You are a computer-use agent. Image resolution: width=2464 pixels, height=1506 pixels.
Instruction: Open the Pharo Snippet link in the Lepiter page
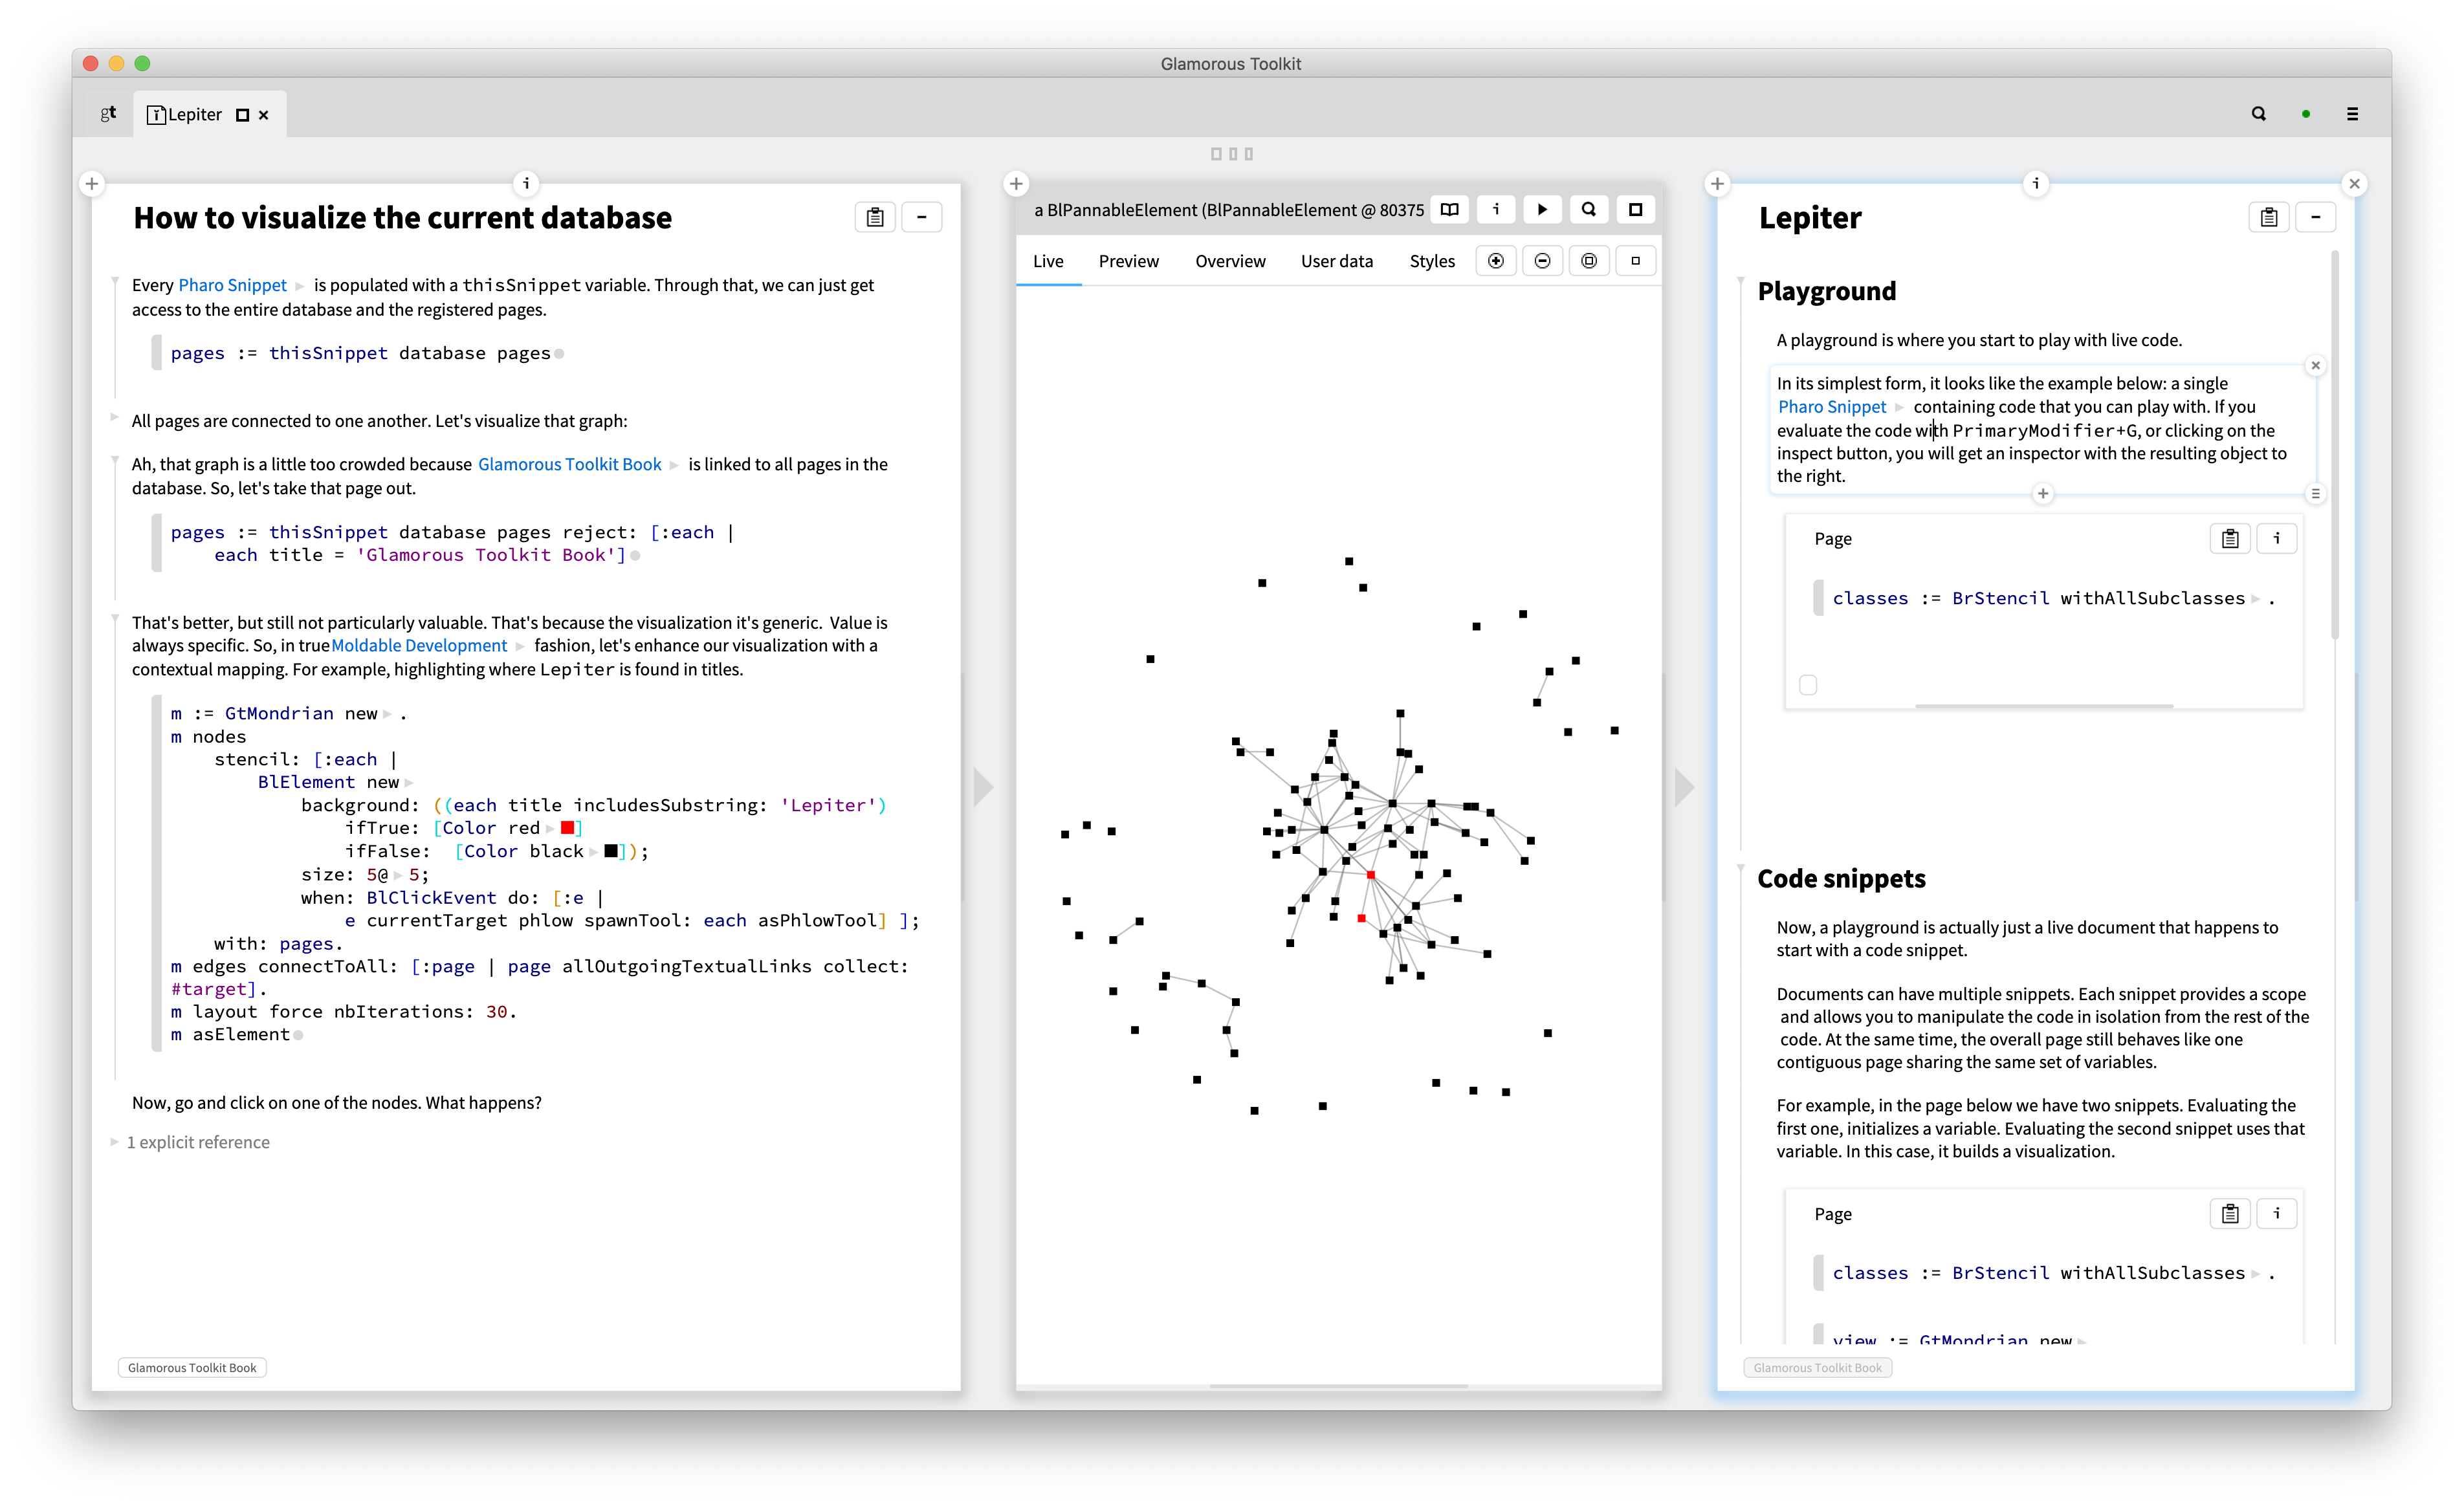[1832, 406]
